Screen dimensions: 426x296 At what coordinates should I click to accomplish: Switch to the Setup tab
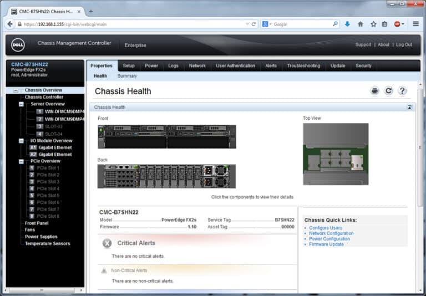click(129, 66)
